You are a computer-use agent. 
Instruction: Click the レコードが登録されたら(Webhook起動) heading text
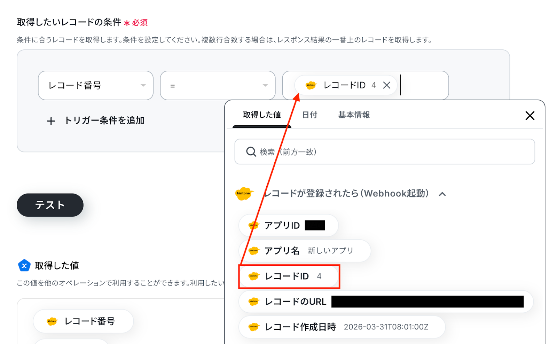coord(346,194)
